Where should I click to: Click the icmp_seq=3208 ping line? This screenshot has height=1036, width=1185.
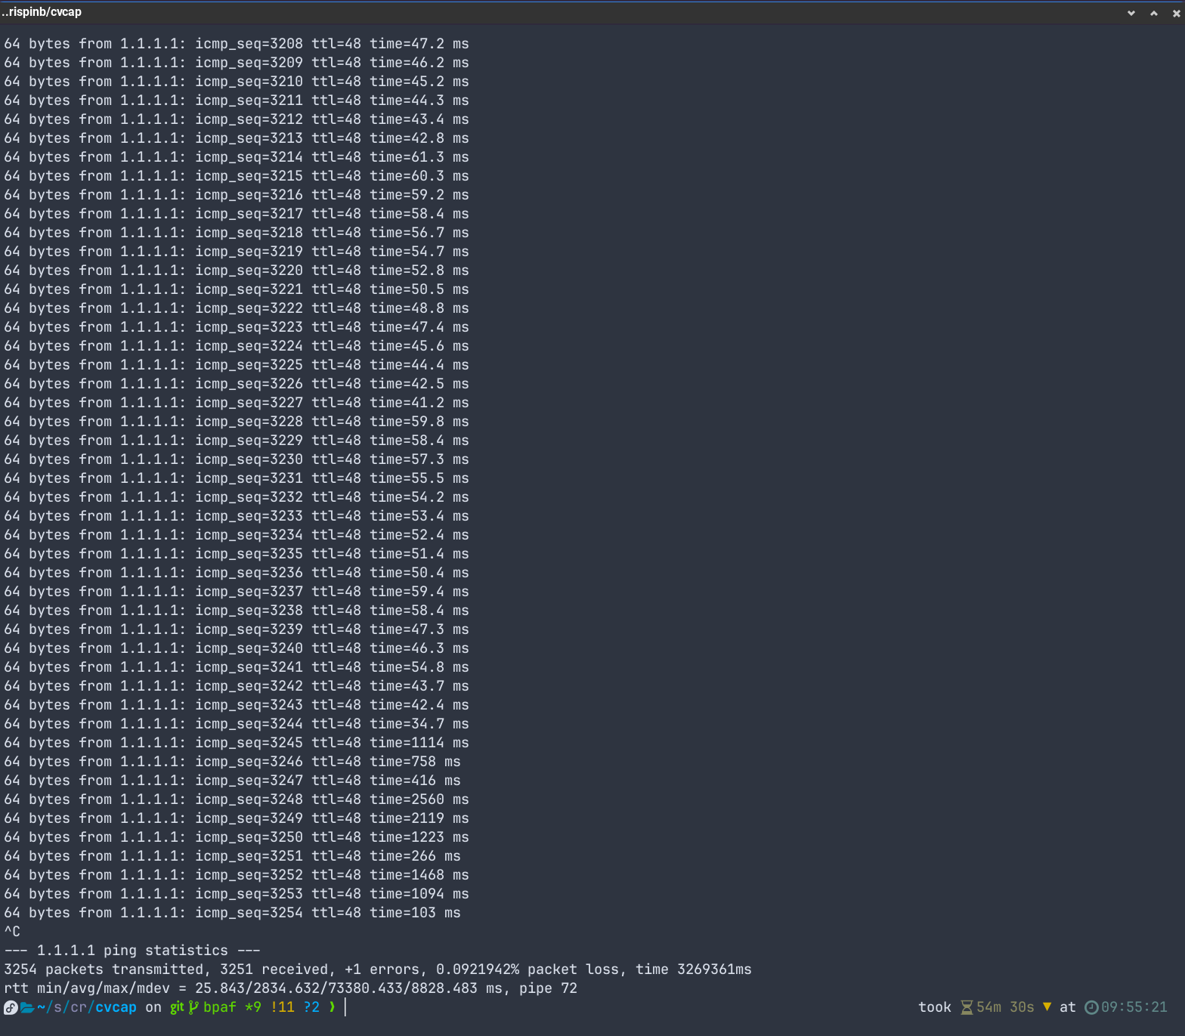pos(237,44)
